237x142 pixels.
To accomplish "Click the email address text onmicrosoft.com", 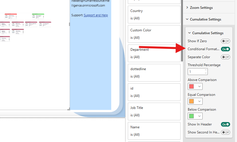I will [95, 5].
